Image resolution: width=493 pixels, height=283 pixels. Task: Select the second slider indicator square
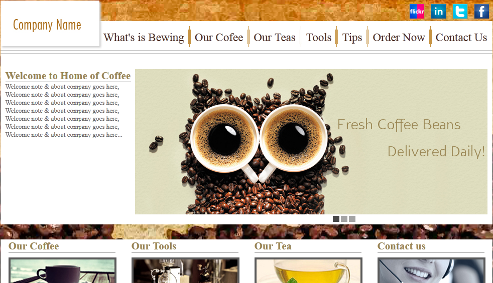[344, 219]
